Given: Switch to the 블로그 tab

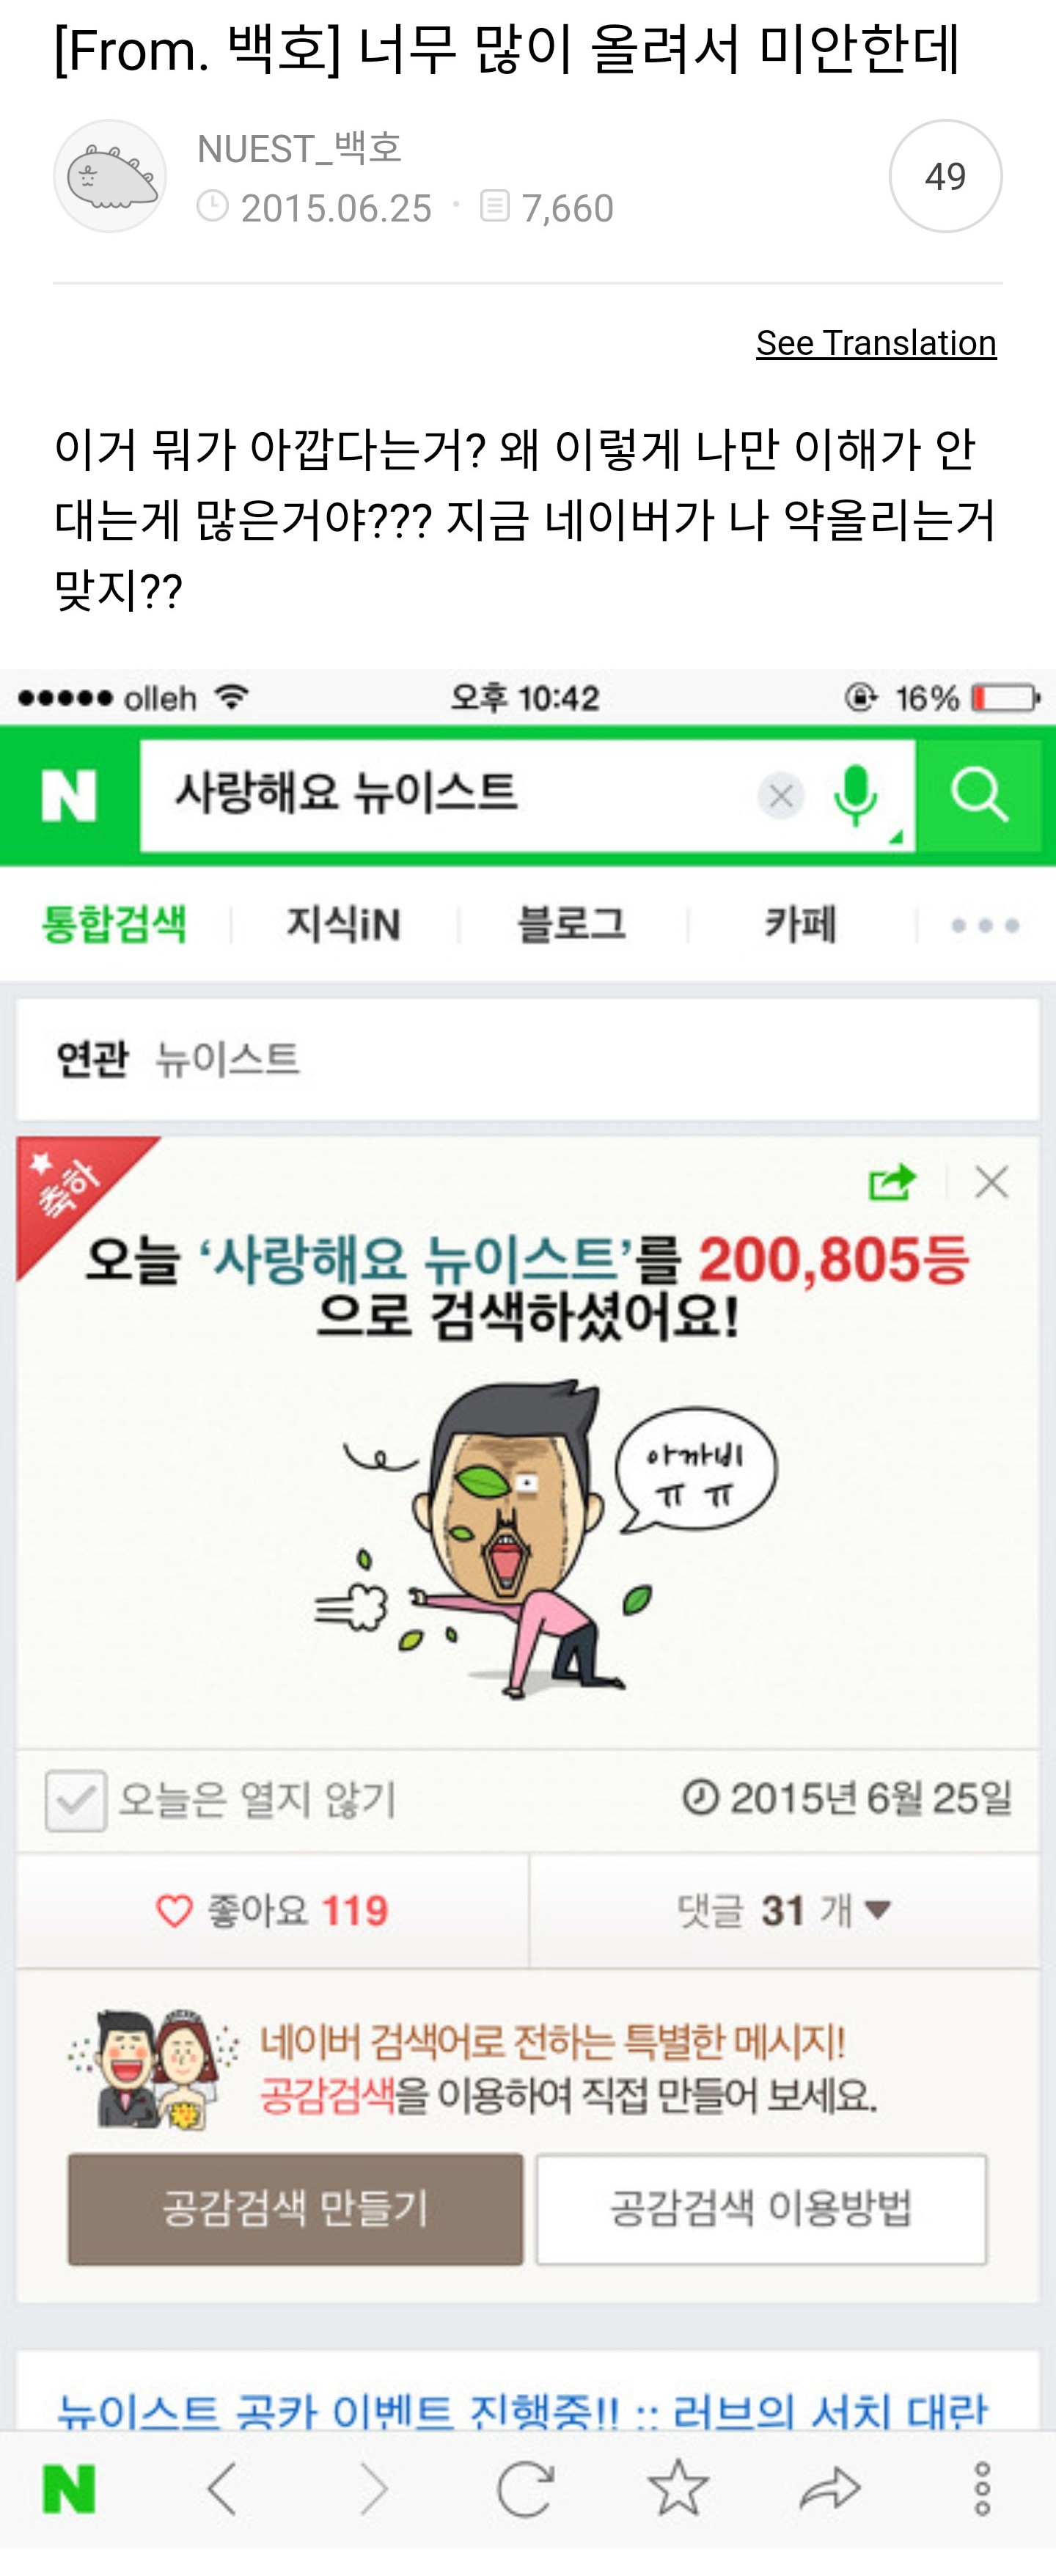Looking at the screenshot, I should [571, 924].
